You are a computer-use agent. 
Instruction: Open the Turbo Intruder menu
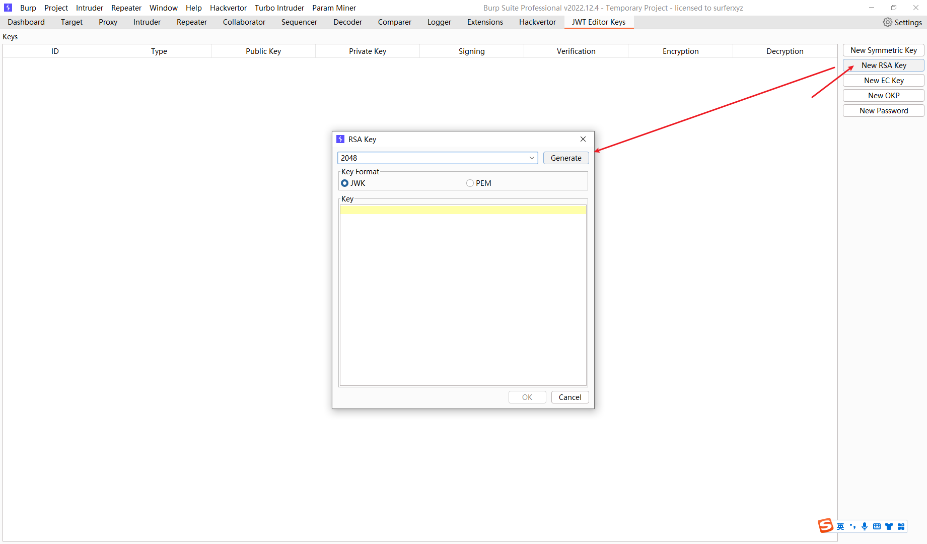point(279,8)
